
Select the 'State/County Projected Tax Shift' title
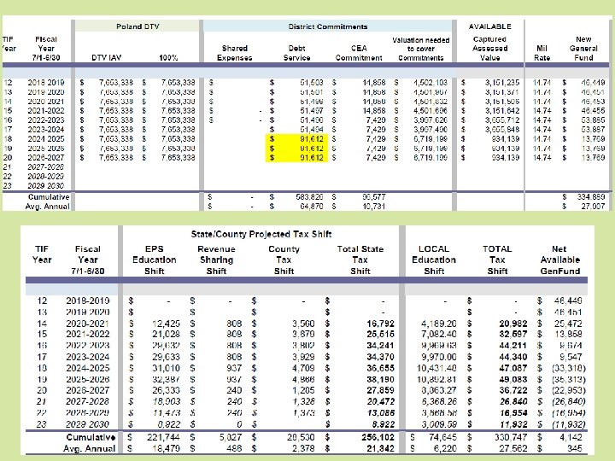coord(261,234)
